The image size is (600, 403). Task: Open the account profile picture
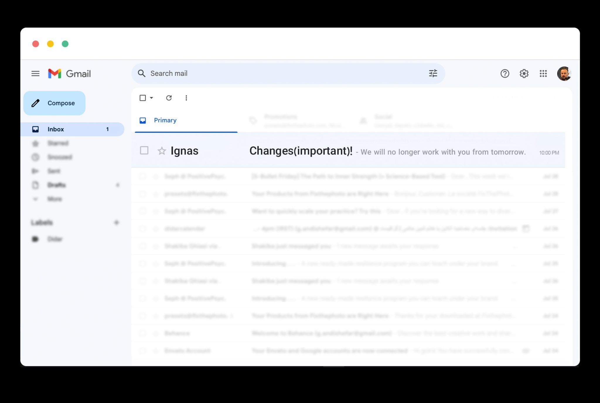[564, 74]
